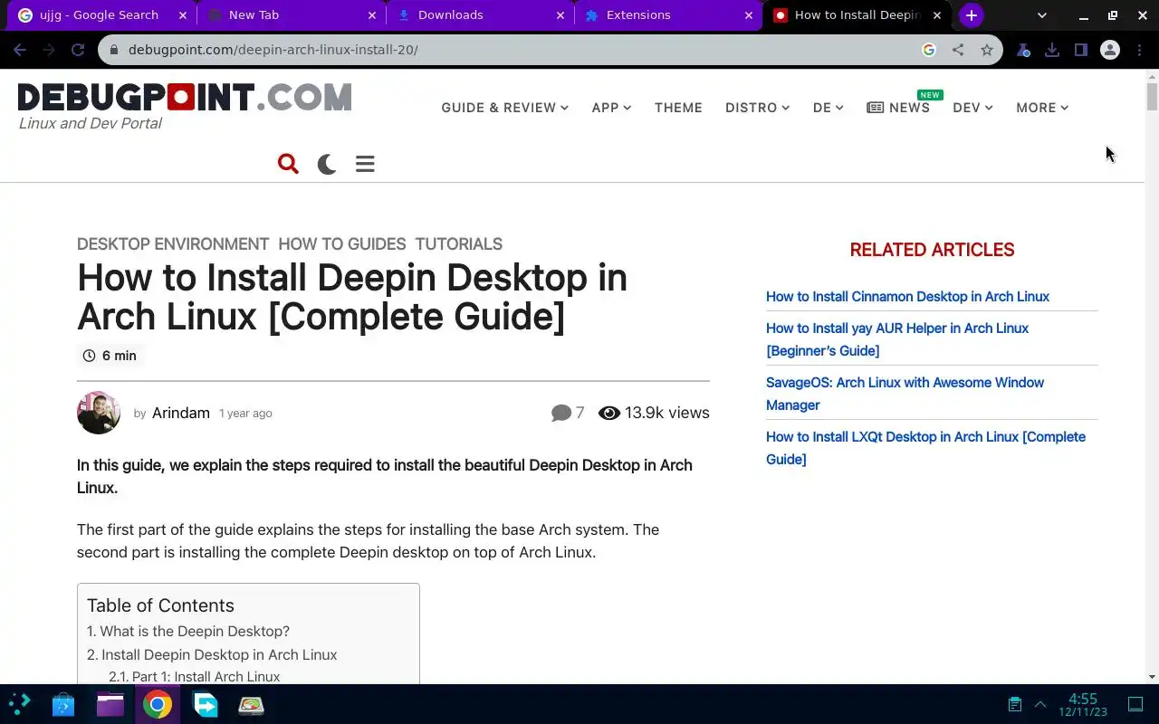Open the hamburger menu icon
This screenshot has height=724, width=1159.
[365, 164]
